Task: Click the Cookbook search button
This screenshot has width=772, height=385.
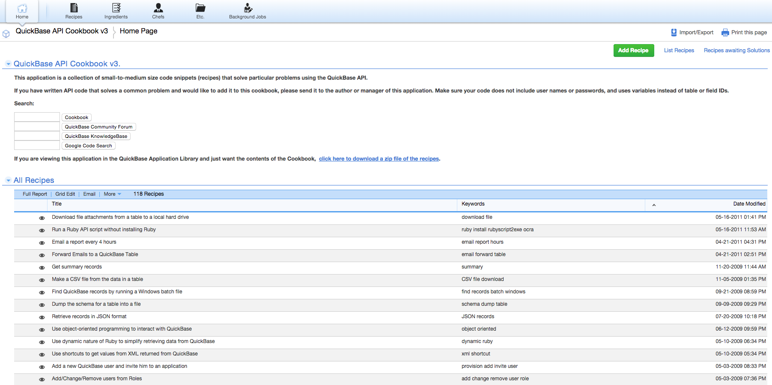Action: pyautogui.click(x=77, y=117)
